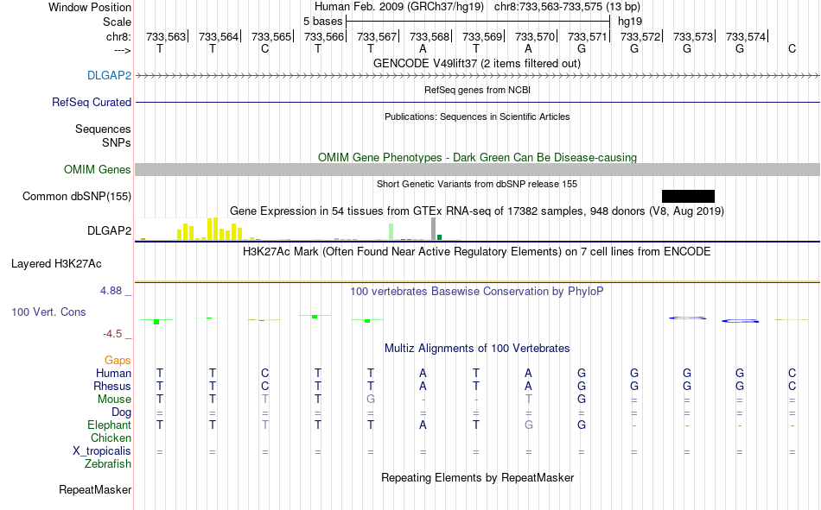Click the OMIM Gene Phenotypes title

pos(477,157)
